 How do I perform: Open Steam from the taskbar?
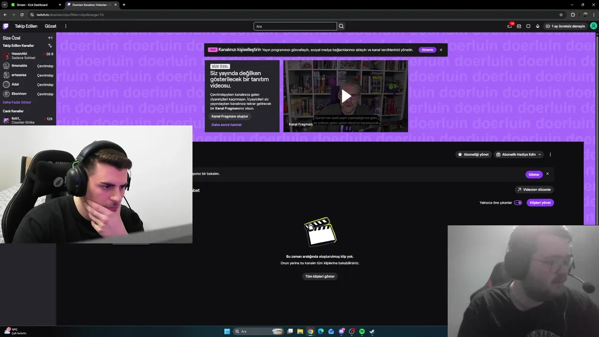(372, 331)
